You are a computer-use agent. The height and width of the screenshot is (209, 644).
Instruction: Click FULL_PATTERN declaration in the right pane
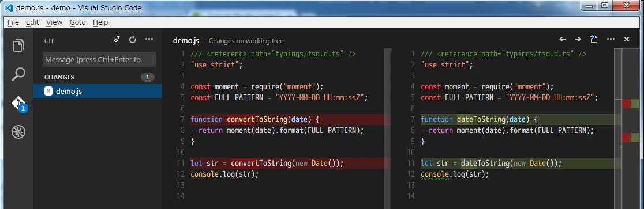tap(510, 97)
